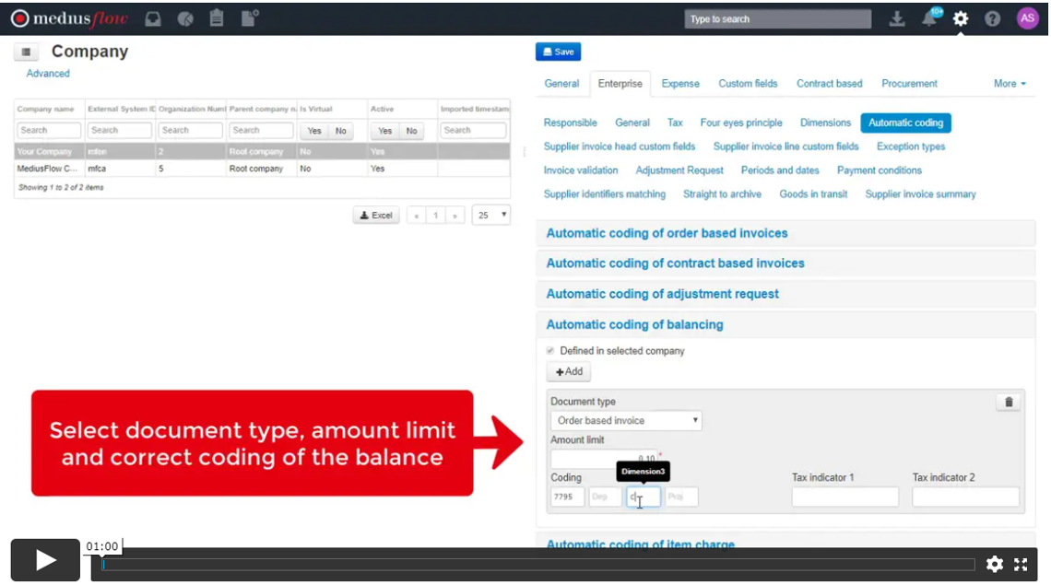The image size is (1051, 585).
Task: Toggle Defined in selected company checkbox
Action: (x=551, y=351)
